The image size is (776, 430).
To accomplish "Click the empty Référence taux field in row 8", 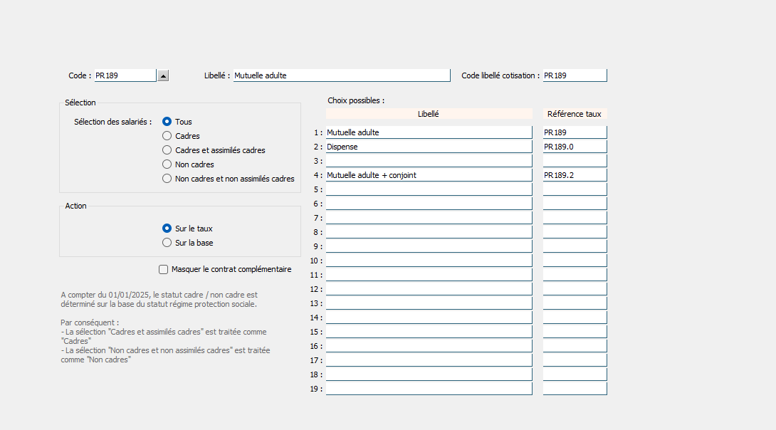I will tap(575, 232).
